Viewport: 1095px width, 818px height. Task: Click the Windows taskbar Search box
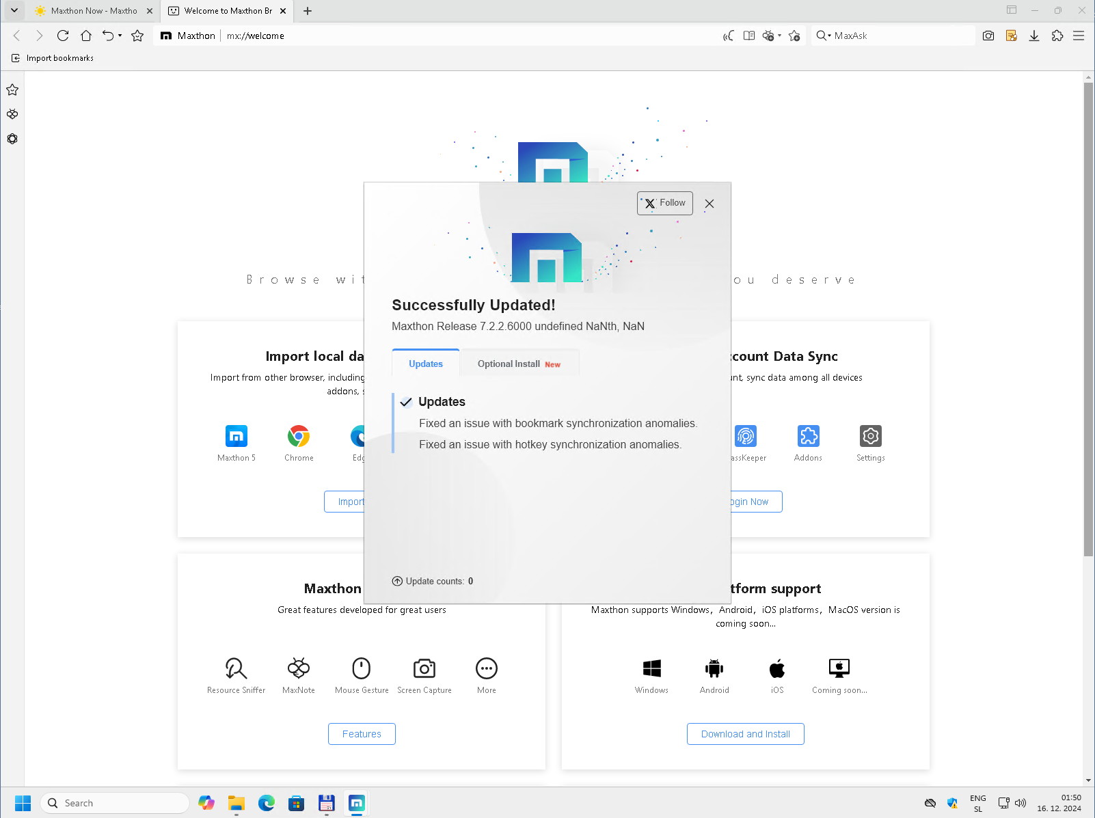point(115,803)
